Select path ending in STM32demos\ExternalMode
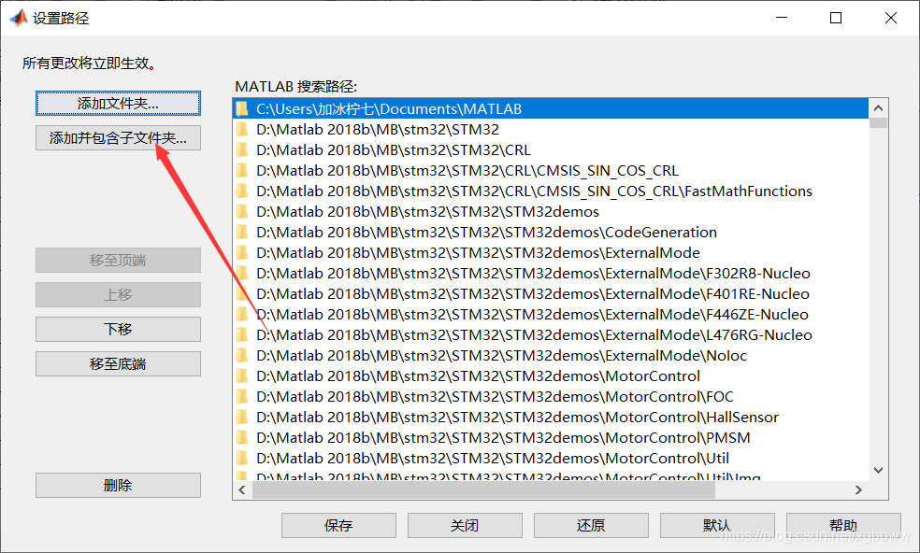920x553 pixels. [x=551, y=252]
